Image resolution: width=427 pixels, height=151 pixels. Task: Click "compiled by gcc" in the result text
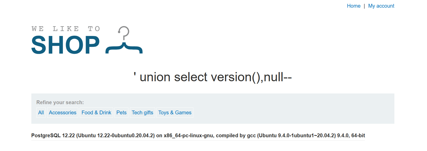pyautogui.click(x=236, y=135)
